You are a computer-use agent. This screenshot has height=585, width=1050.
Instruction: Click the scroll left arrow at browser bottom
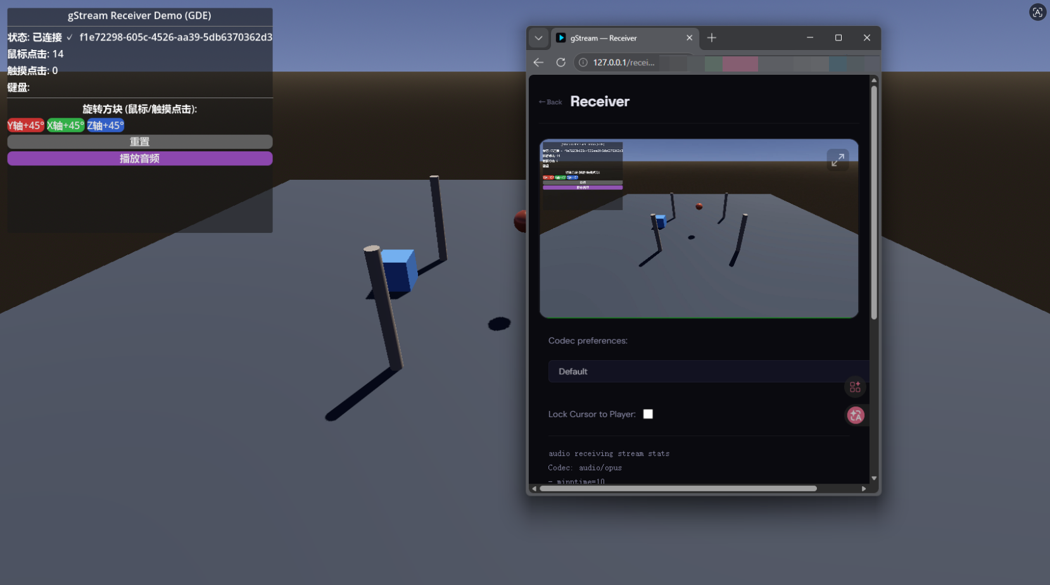click(534, 489)
